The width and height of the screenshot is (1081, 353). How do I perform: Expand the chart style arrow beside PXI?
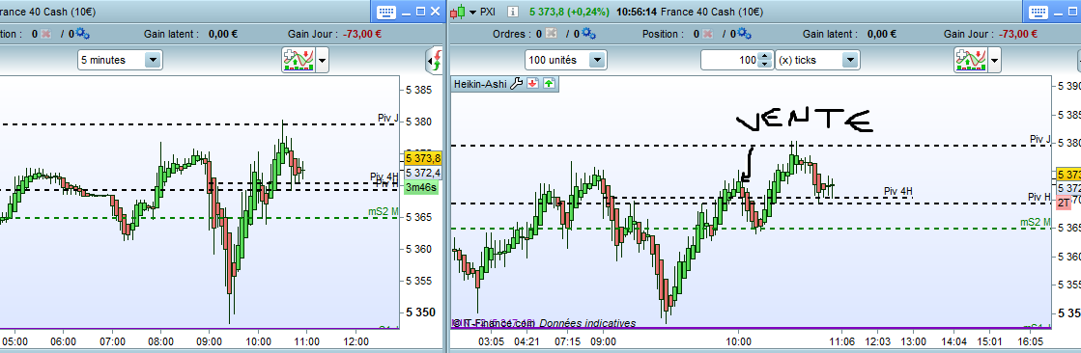[x=473, y=12]
